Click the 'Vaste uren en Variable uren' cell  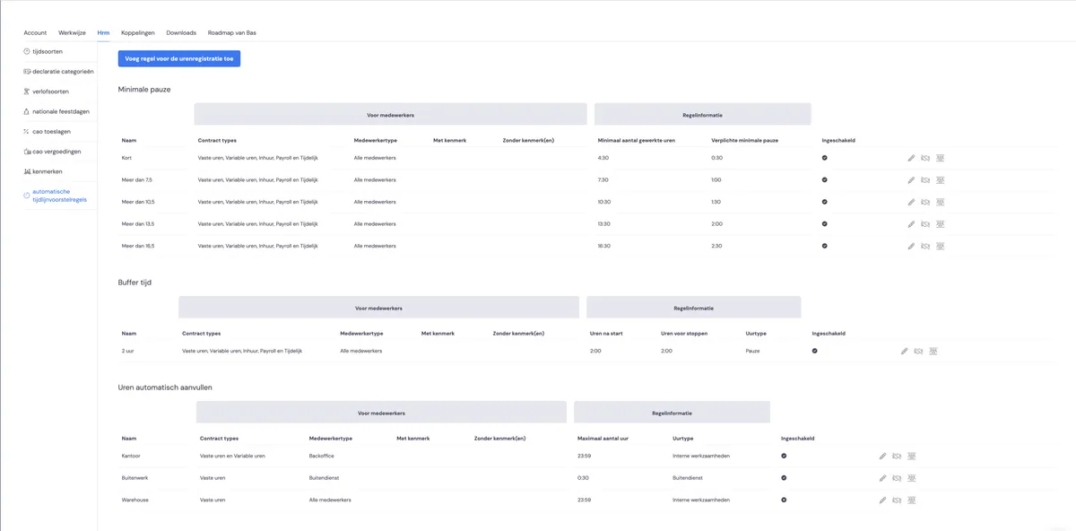(x=232, y=456)
